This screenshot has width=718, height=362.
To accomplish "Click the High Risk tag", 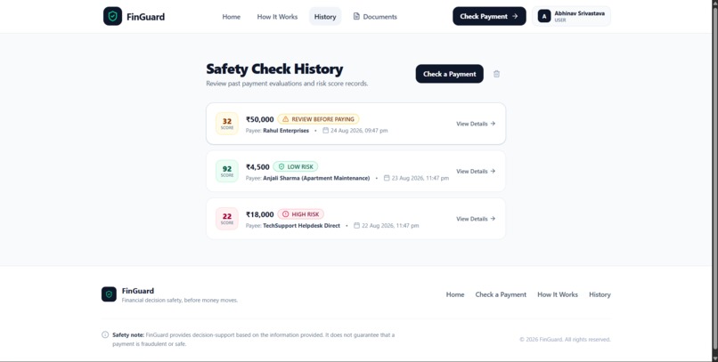I will click(x=300, y=214).
